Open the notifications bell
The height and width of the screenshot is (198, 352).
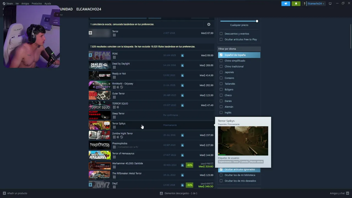(296, 4)
